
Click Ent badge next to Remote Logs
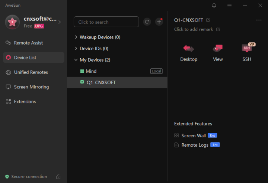click(x=215, y=145)
